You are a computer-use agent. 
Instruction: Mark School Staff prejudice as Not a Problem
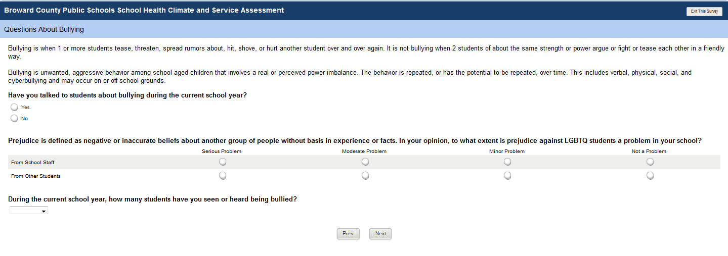coord(650,162)
